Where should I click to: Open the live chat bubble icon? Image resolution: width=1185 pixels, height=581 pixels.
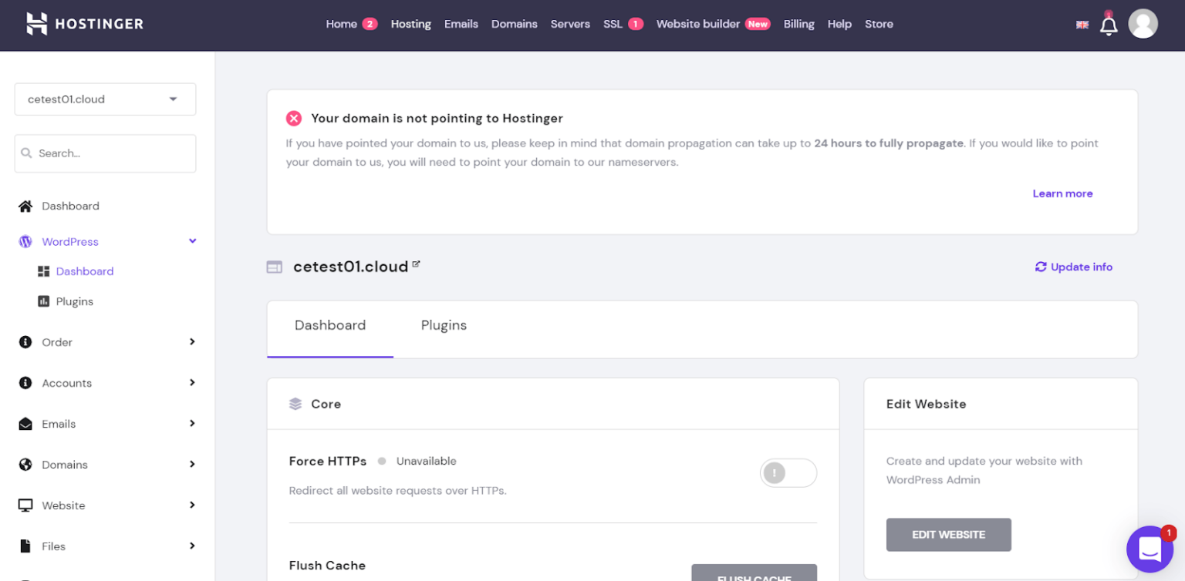1150,549
